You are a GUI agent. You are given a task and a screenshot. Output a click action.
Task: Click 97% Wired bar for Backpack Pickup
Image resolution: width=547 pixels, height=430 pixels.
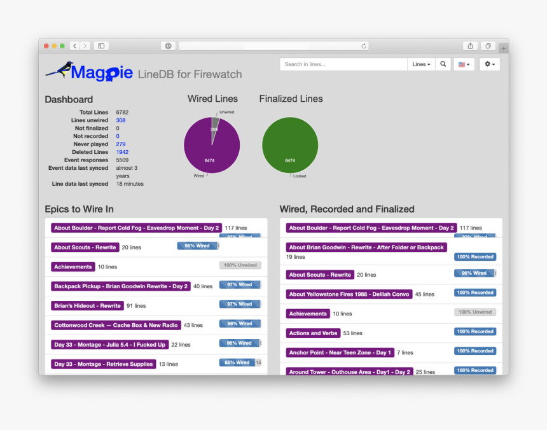tap(240, 284)
